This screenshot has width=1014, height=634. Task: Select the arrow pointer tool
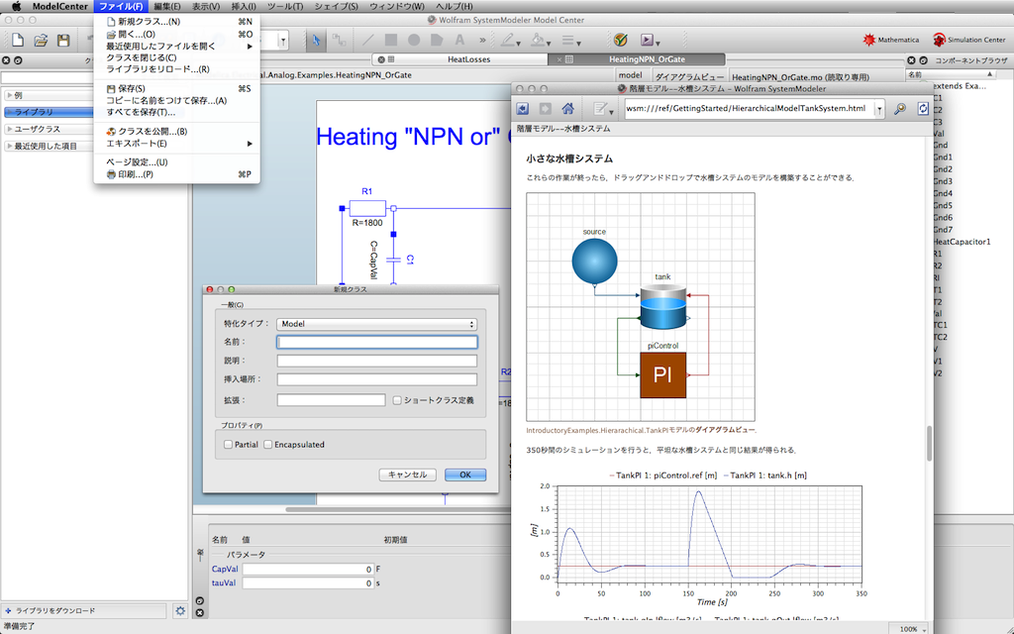point(316,40)
